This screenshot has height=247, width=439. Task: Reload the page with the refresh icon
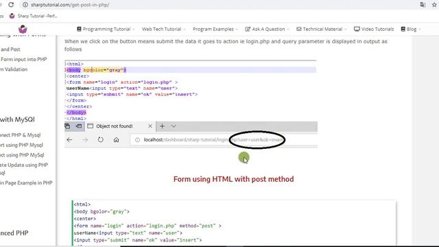[11, 5]
